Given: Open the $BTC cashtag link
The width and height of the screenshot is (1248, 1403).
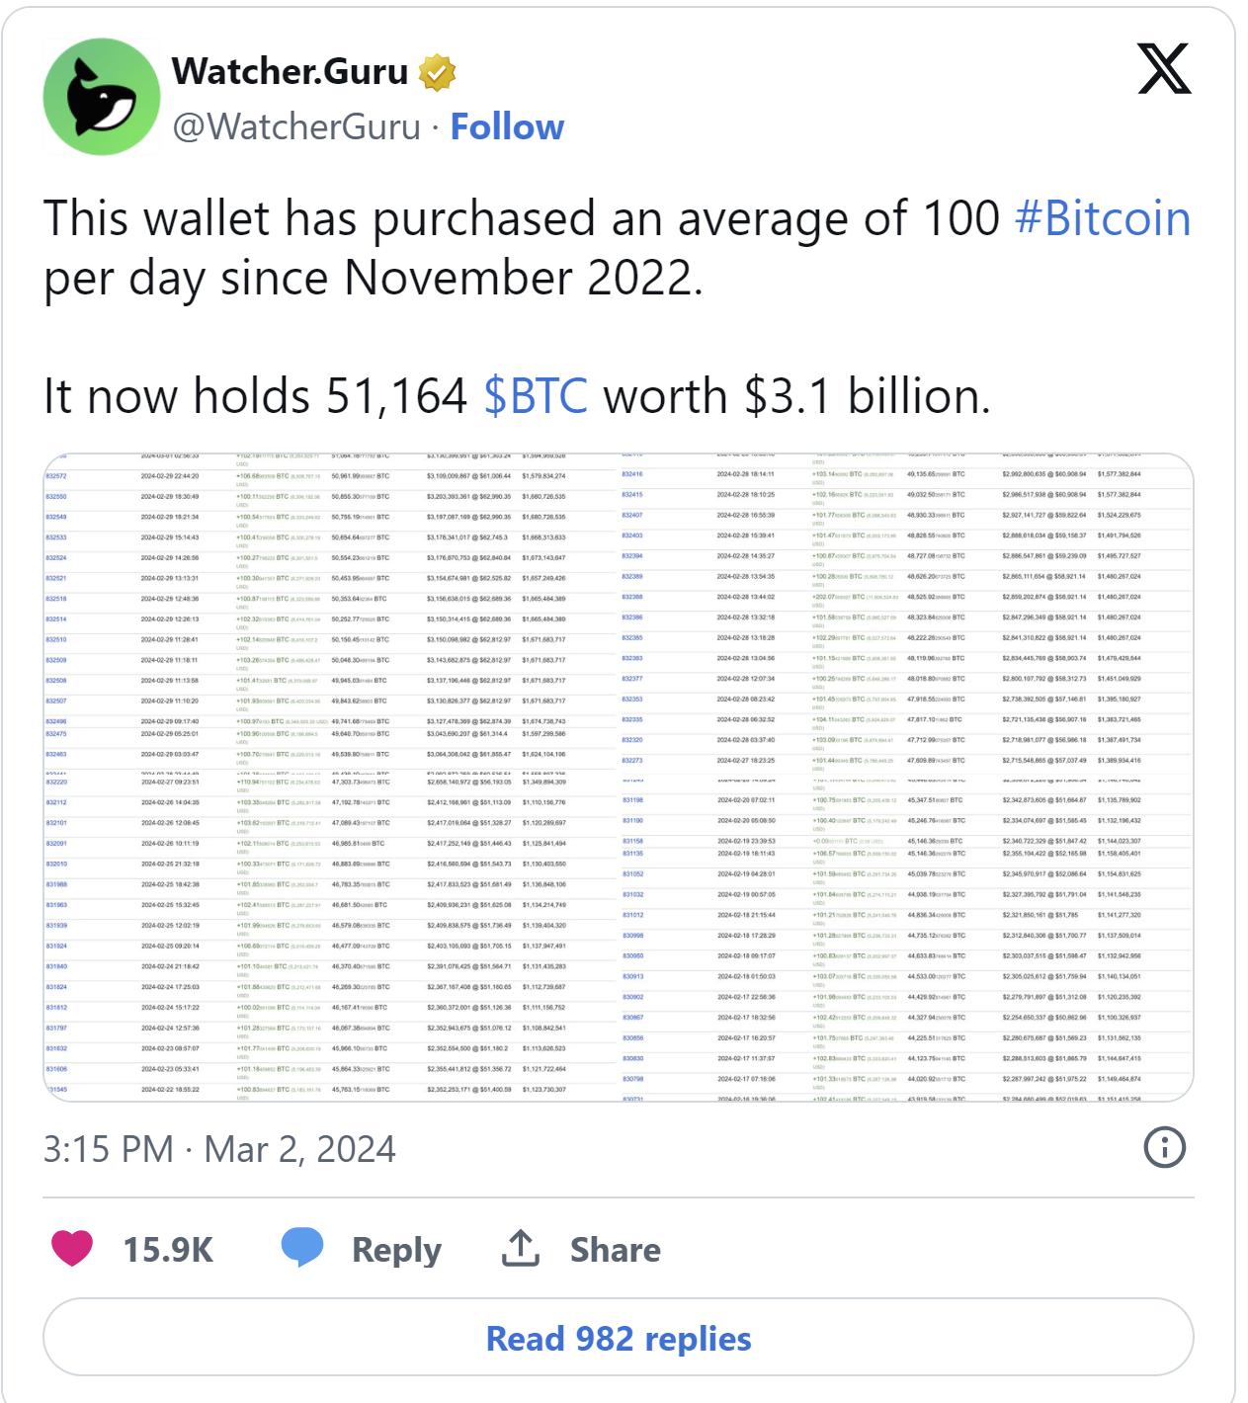Looking at the screenshot, I should click(x=536, y=396).
